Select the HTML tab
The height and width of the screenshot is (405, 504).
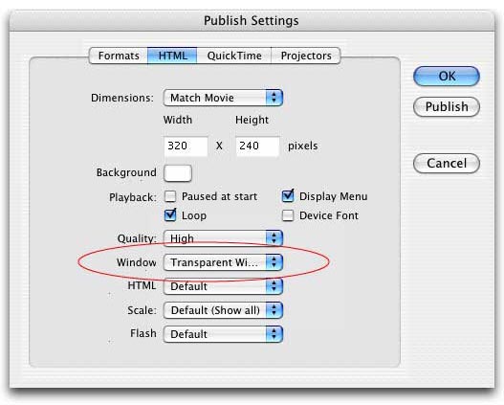coord(172,56)
